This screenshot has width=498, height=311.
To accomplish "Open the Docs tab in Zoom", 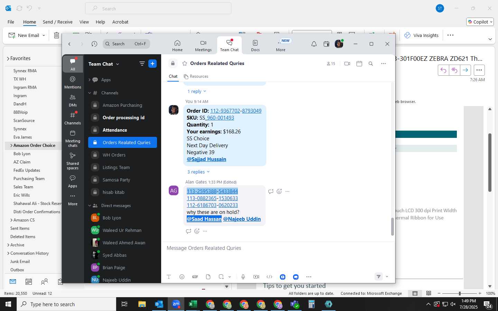I will coord(255,45).
